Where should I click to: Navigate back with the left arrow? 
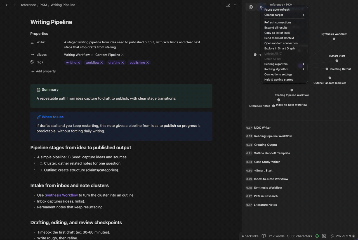pyautogui.click(x=7, y=5)
